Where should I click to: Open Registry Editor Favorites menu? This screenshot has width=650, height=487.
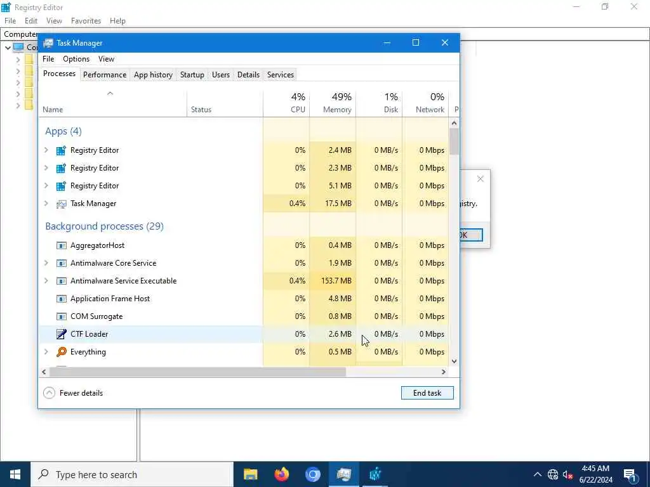point(86,21)
